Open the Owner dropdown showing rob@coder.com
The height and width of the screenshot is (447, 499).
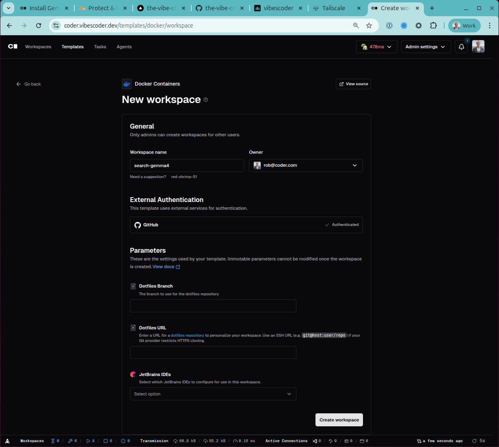point(306,165)
